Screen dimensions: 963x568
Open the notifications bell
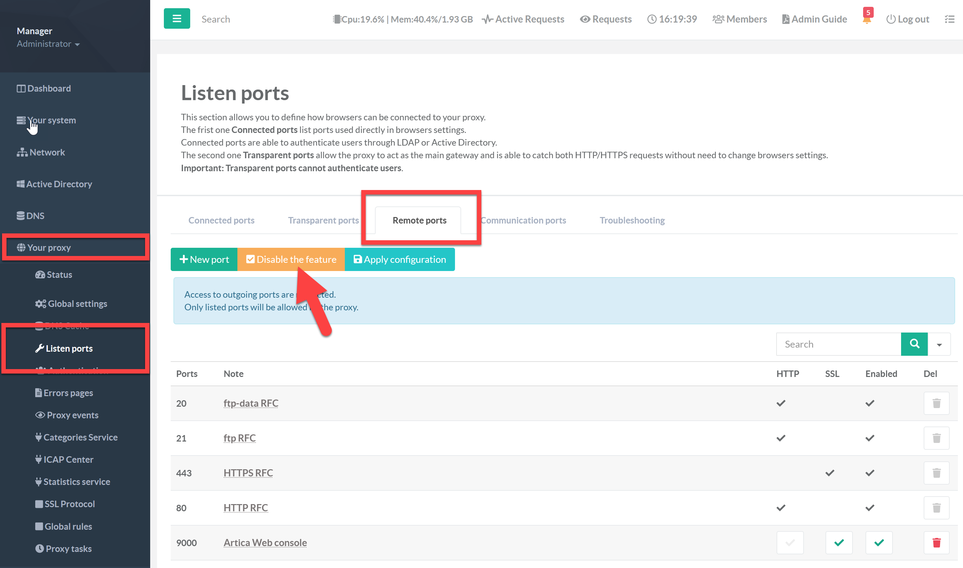tap(866, 20)
